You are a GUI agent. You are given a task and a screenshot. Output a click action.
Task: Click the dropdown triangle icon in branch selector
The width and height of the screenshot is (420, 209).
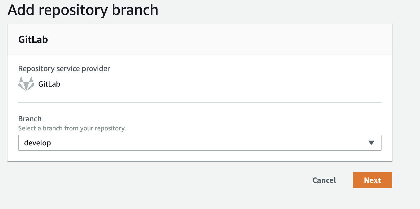pos(371,143)
